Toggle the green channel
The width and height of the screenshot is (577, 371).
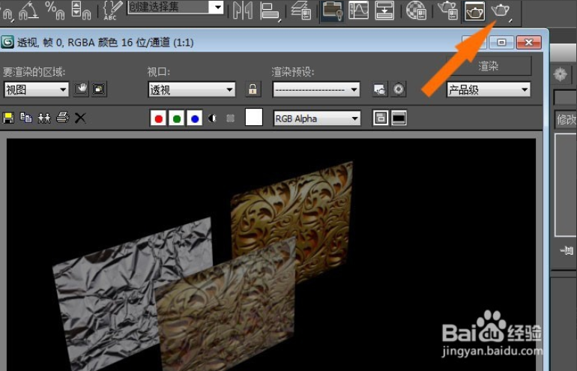pos(177,118)
